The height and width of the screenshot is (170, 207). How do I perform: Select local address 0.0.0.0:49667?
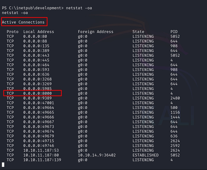39,122
